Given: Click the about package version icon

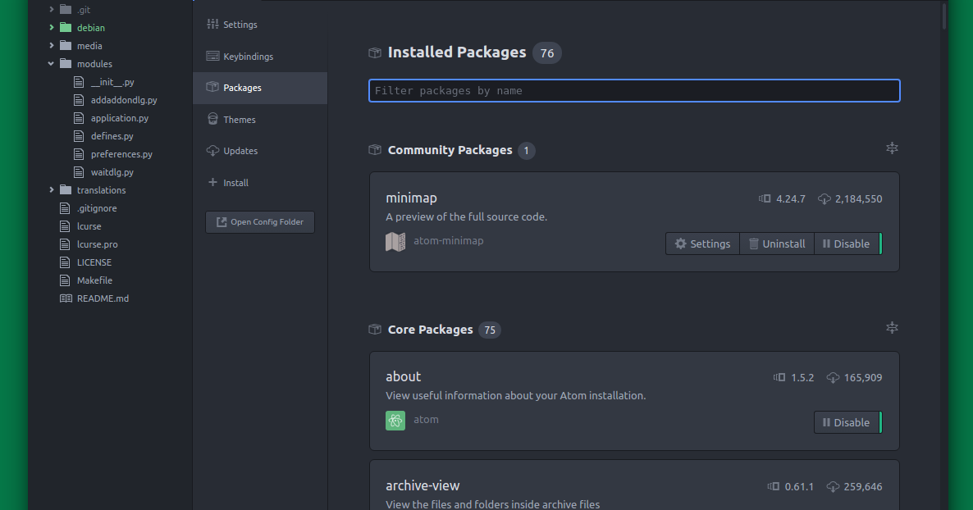Looking at the screenshot, I should [779, 378].
